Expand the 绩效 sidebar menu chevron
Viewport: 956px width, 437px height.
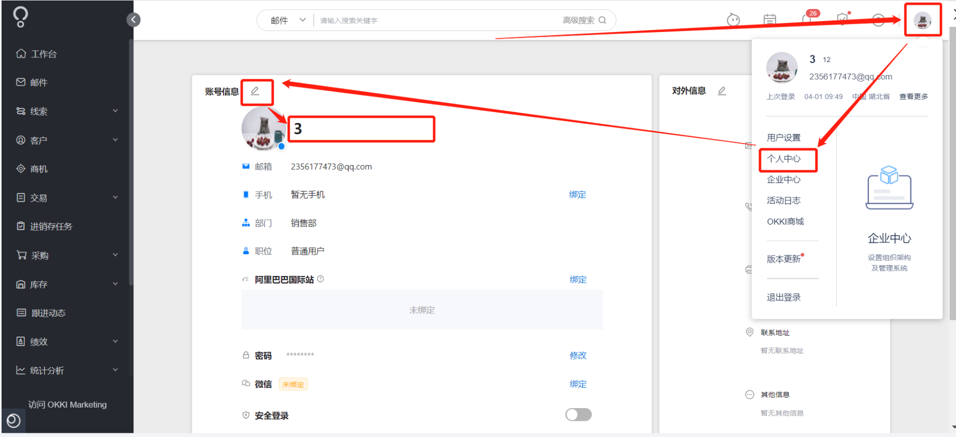[115, 341]
